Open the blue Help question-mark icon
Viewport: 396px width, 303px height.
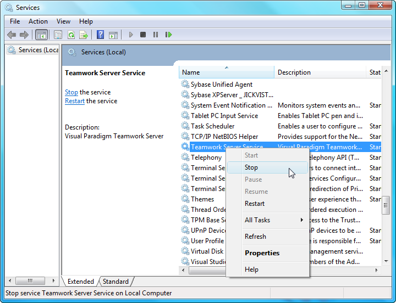click(100, 35)
